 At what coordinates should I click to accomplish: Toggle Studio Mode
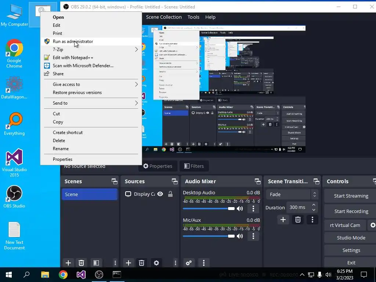[x=351, y=238]
